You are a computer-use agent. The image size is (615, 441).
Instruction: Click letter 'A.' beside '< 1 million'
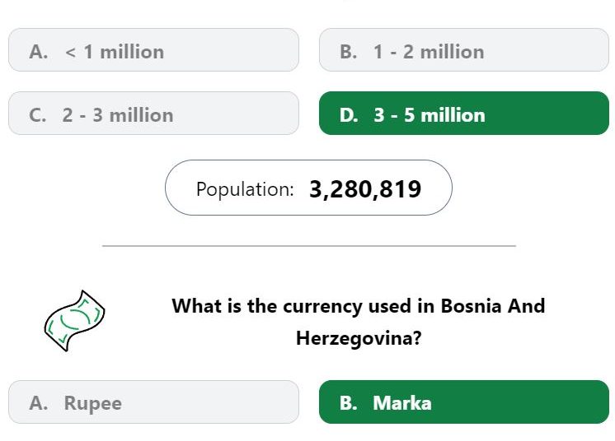click(39, 52)
